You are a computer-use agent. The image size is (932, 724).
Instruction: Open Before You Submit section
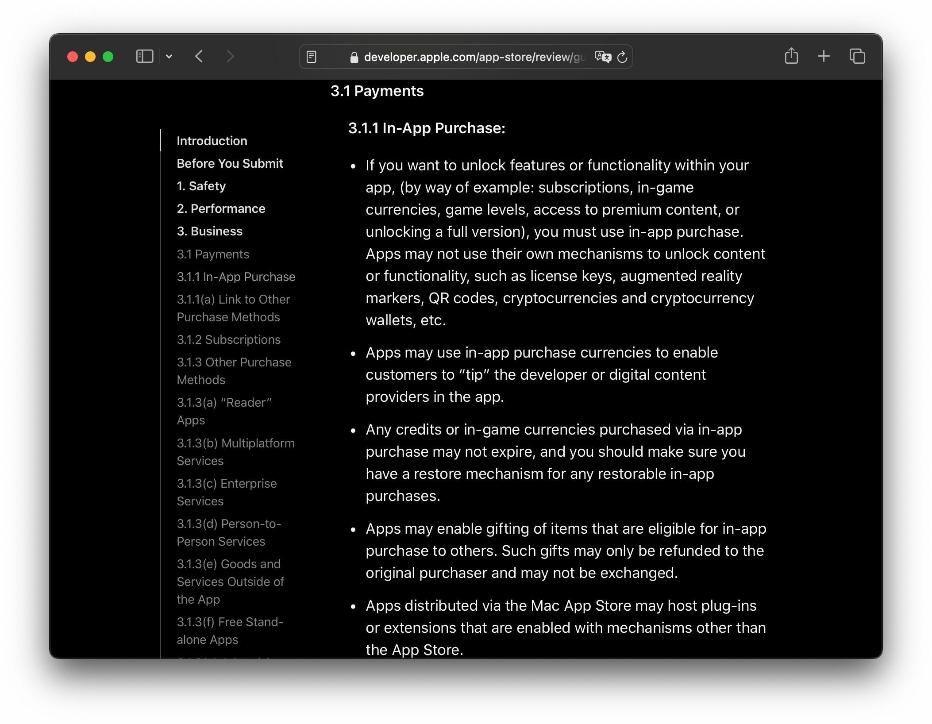tap(230, 163)
